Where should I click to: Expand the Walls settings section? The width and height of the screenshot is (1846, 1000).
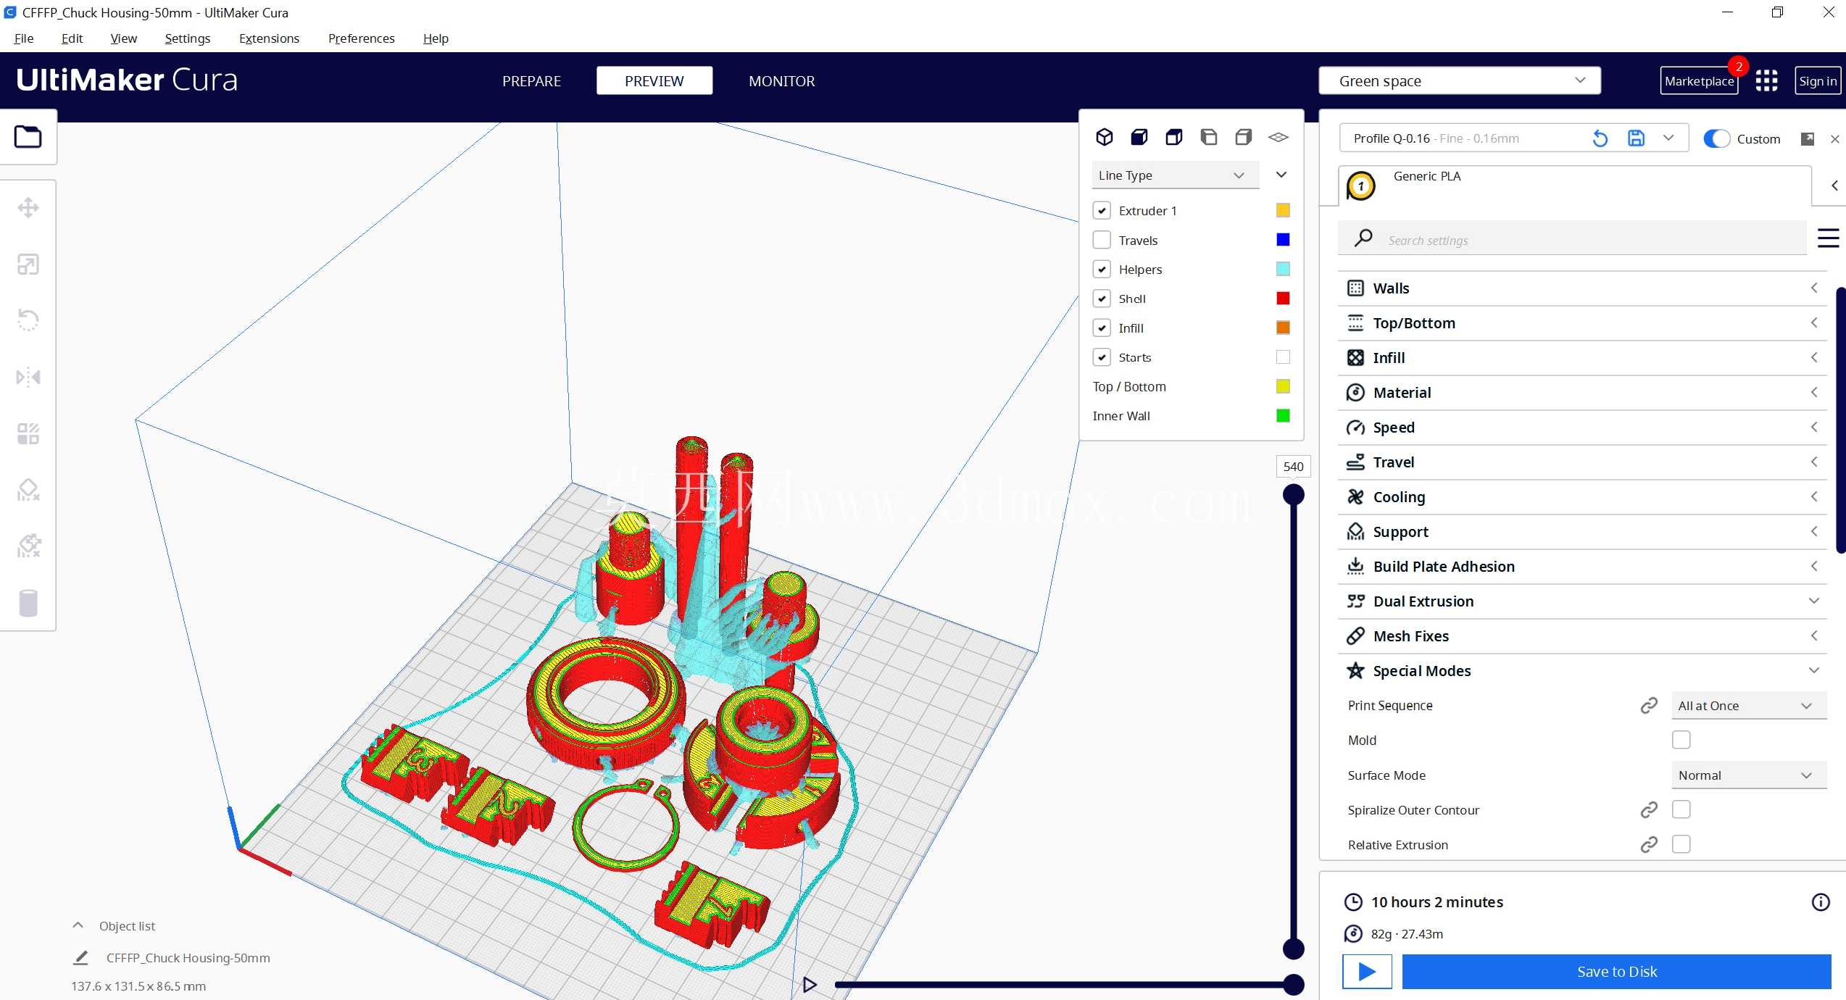[x=1581, y=288]
